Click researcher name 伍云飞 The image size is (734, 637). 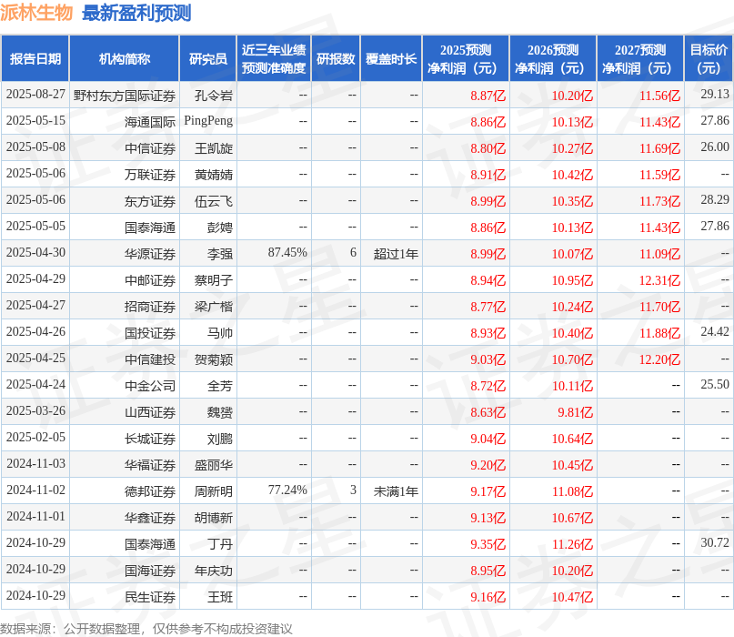click(214, 201)
